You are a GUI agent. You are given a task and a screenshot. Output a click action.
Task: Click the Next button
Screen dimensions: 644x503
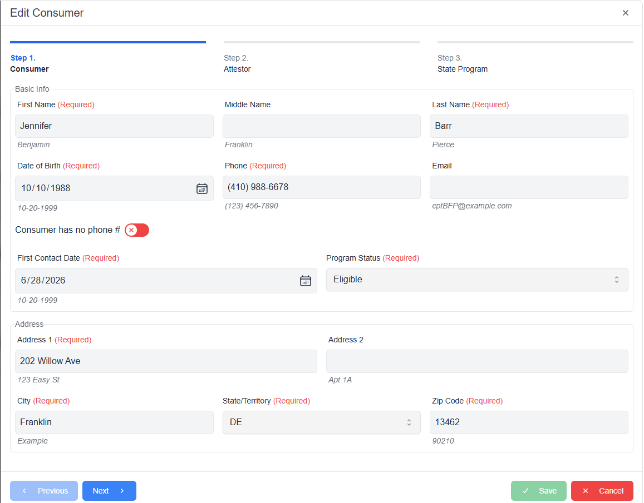(x=109, y=491)
